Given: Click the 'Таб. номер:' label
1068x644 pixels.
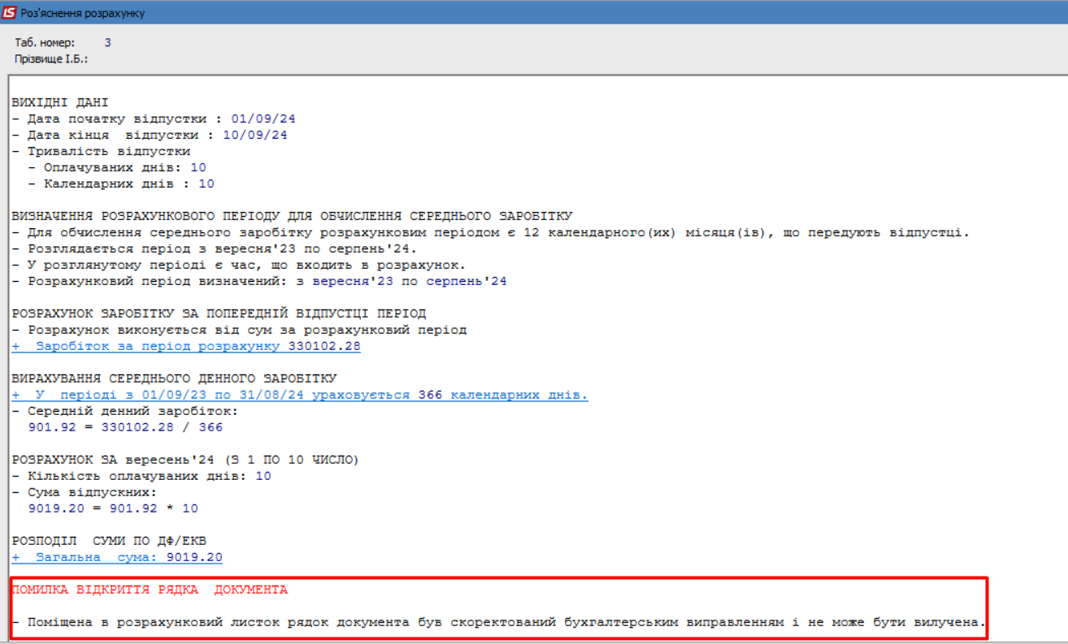Looking at the screenshot, I should click(x=45, y=42).
